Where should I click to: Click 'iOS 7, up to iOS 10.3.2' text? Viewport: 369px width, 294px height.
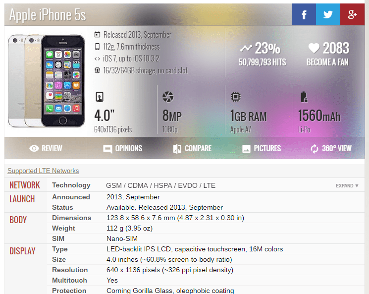[131, 59]
